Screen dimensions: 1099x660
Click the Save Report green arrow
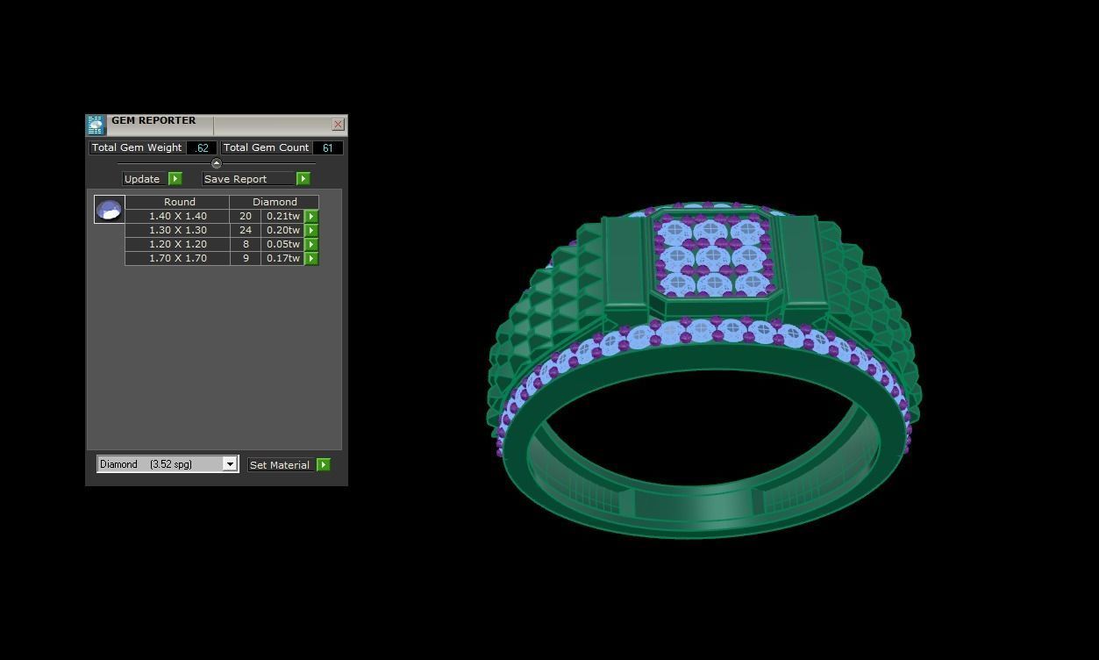click(303, 178)
